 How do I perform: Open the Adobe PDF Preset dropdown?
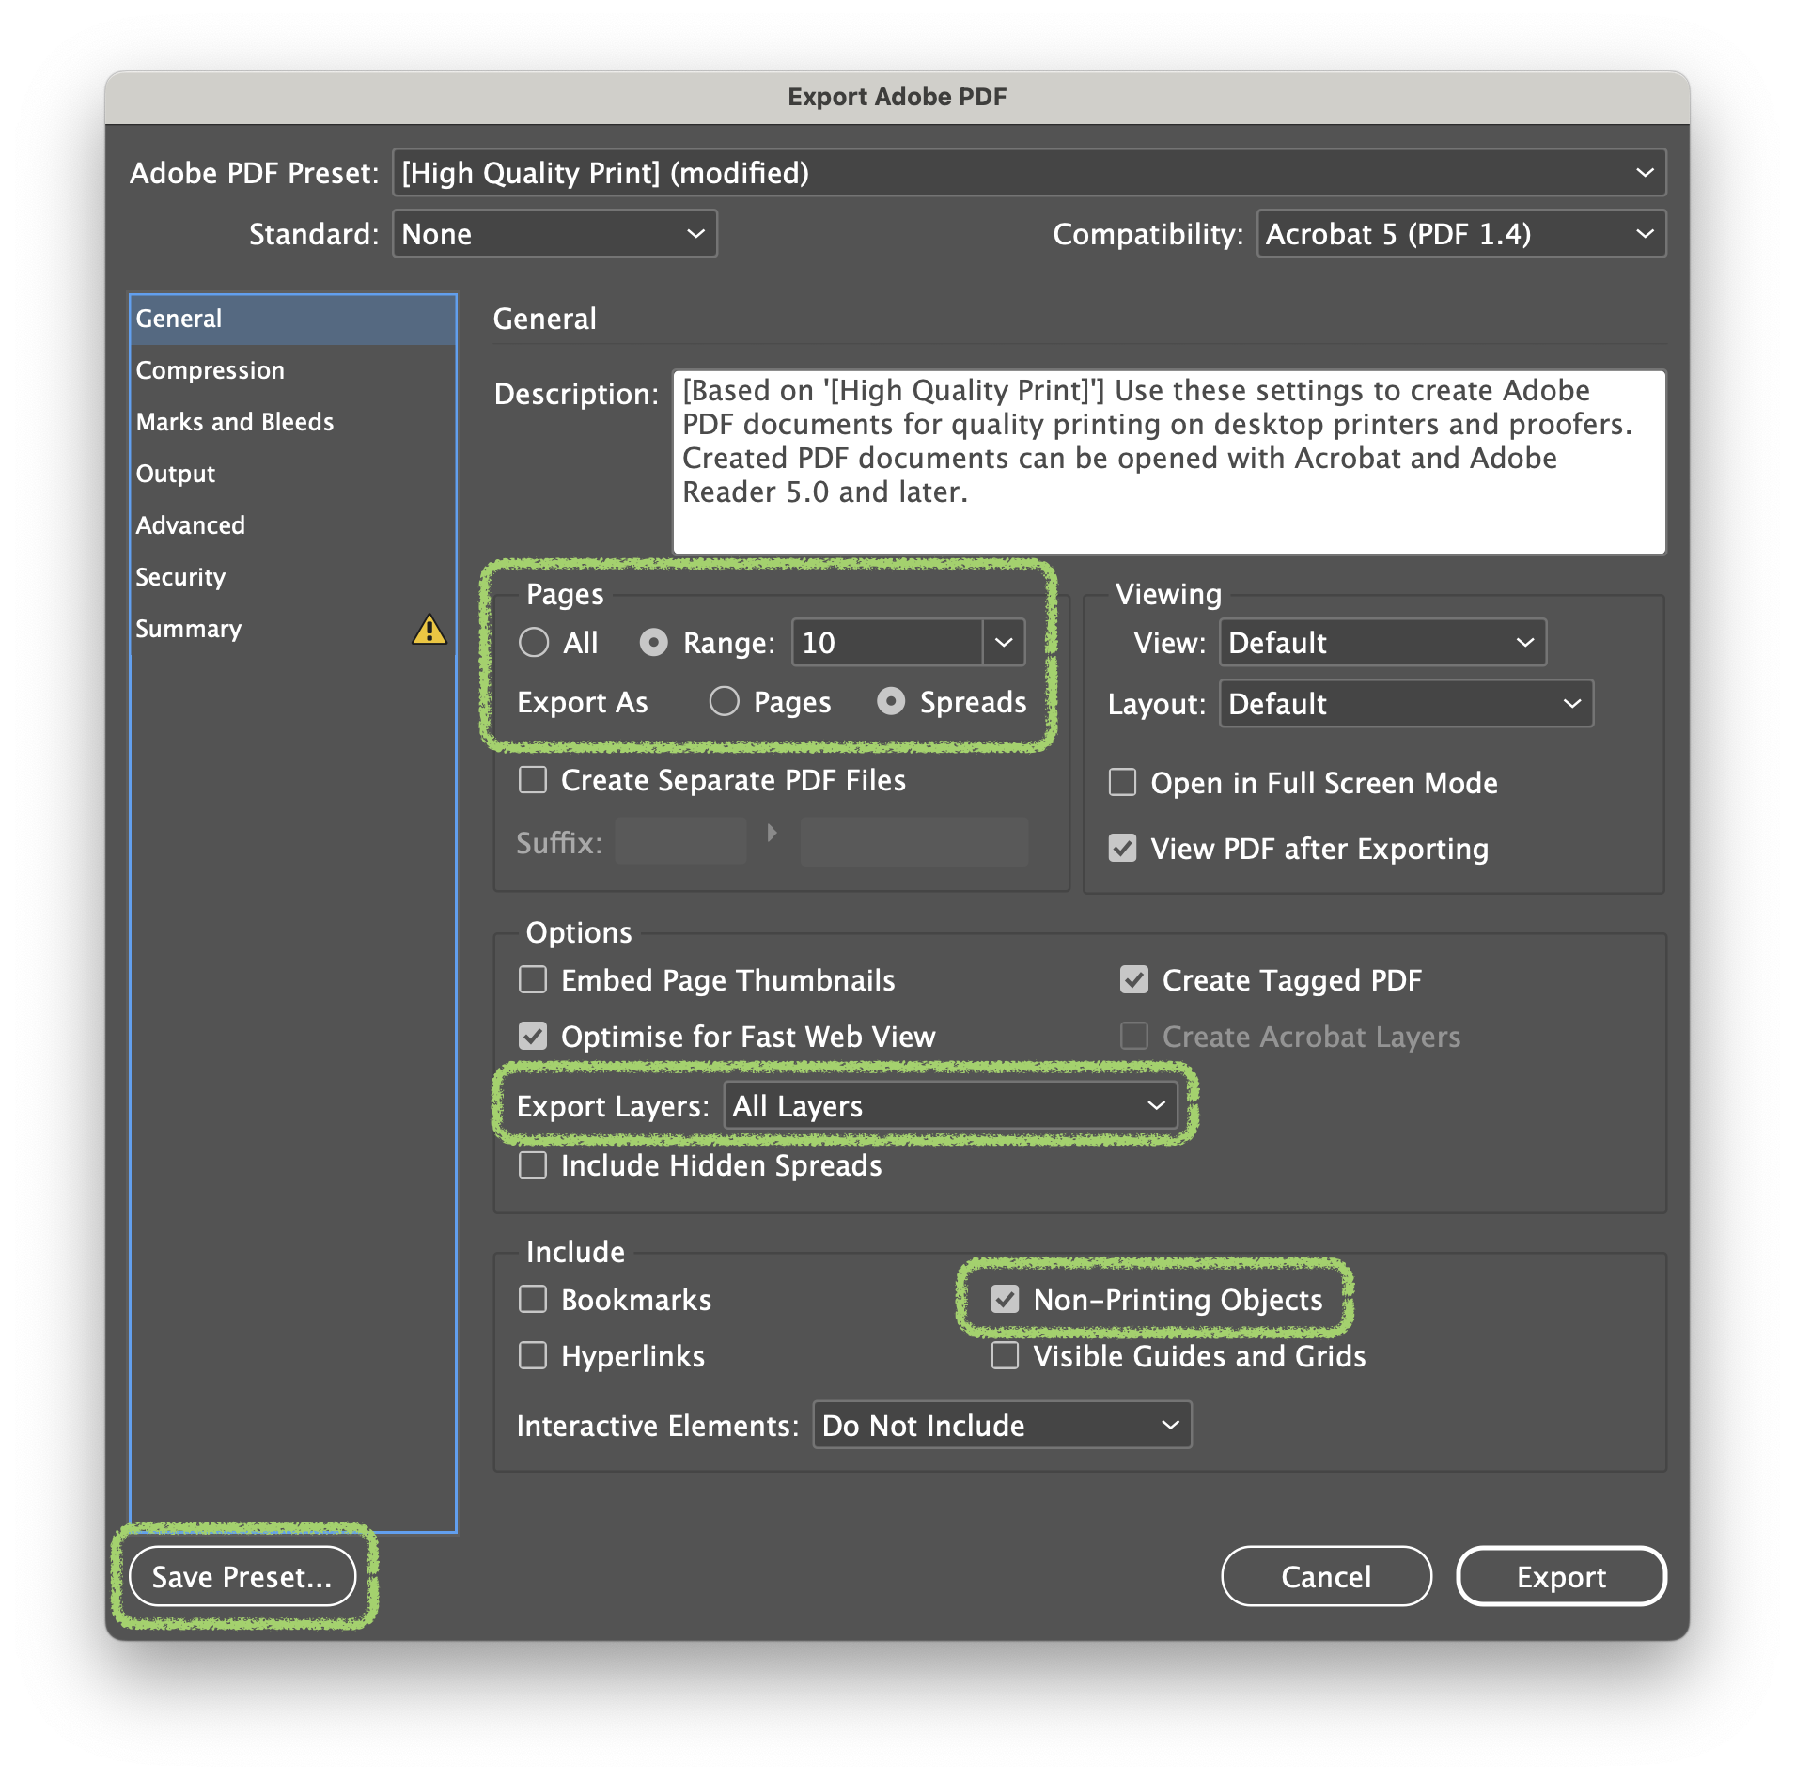pos(1029,173)
